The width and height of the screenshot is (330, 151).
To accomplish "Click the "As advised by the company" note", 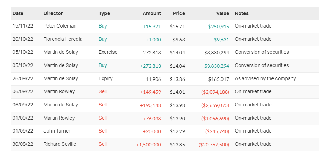I will point(265,78).
